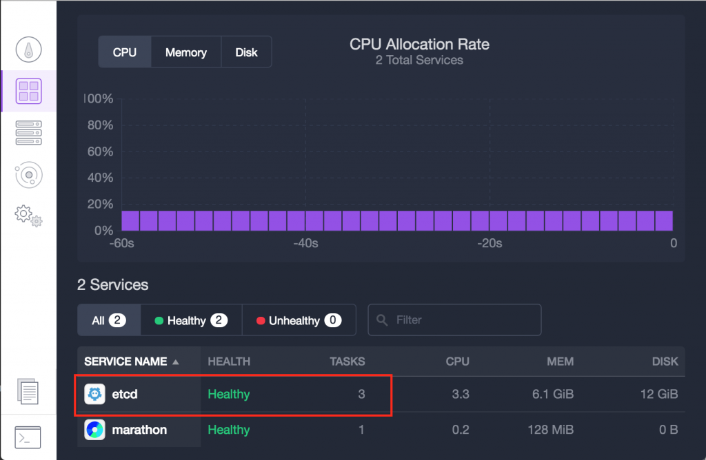This screenshot has width=706, height=460.
Task: Filter services by Healthy status
Action: click(x=192, y=320)
